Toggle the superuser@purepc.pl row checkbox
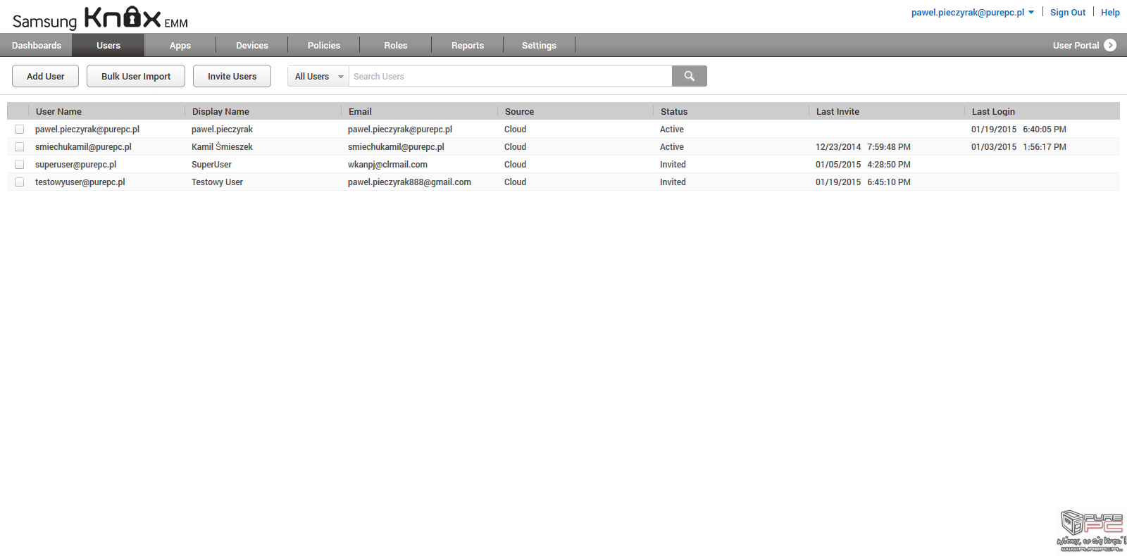The image size is (1127, 556). tap(20, 165)
